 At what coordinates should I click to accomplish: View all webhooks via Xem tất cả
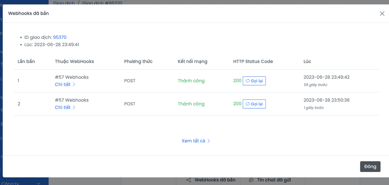click(x=193, y=141)
